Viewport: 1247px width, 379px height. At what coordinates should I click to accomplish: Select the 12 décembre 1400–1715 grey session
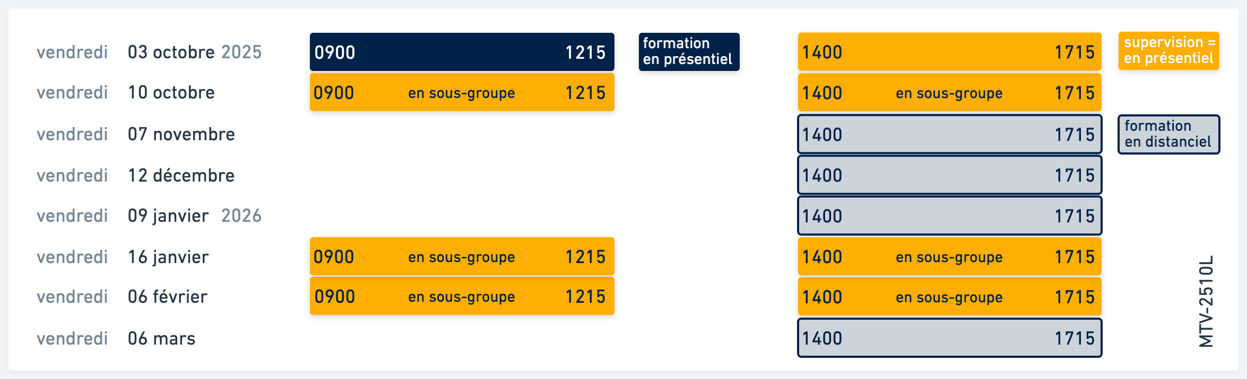pyautogui.click(x=949, y=175)
